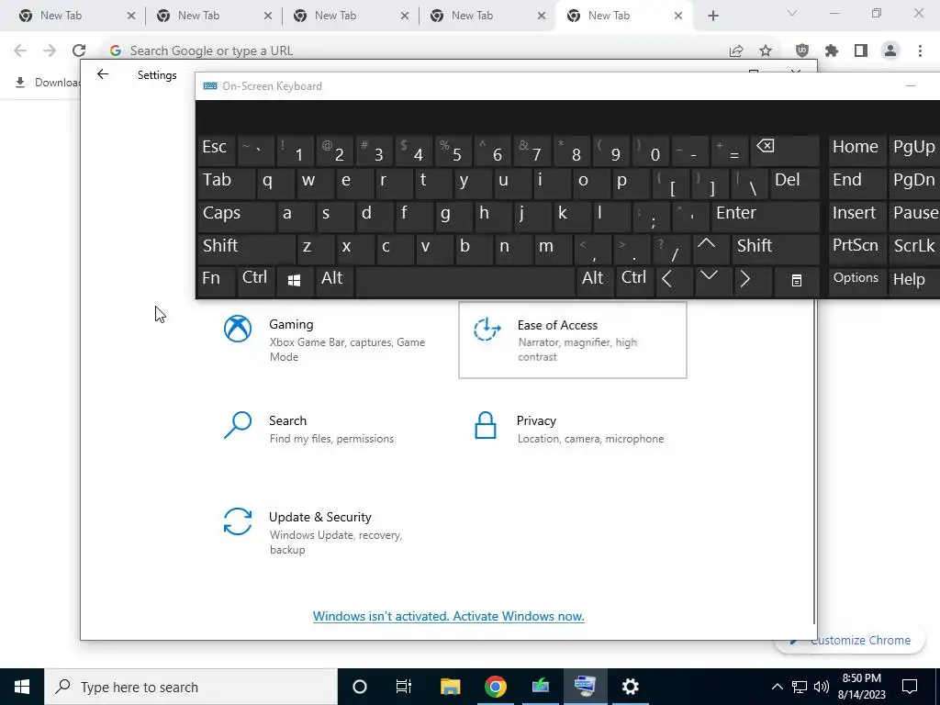Click the Help key on keyboard
Viewport: 940px width, 705px height.
coord(913,281)
